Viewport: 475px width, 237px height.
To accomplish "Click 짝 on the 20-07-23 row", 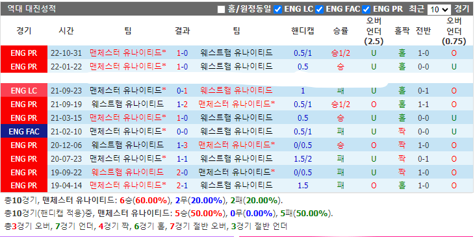I will tap(402, 158).
